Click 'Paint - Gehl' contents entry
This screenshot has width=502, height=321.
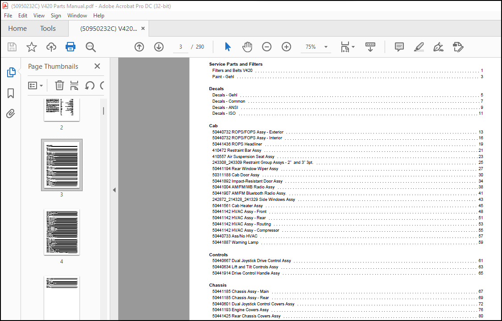(x=223, y=76)
